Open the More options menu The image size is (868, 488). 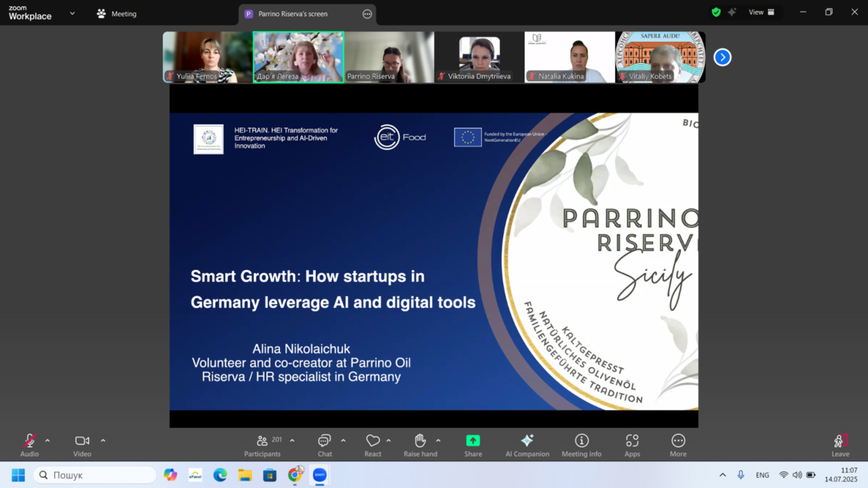click(678, 445)
